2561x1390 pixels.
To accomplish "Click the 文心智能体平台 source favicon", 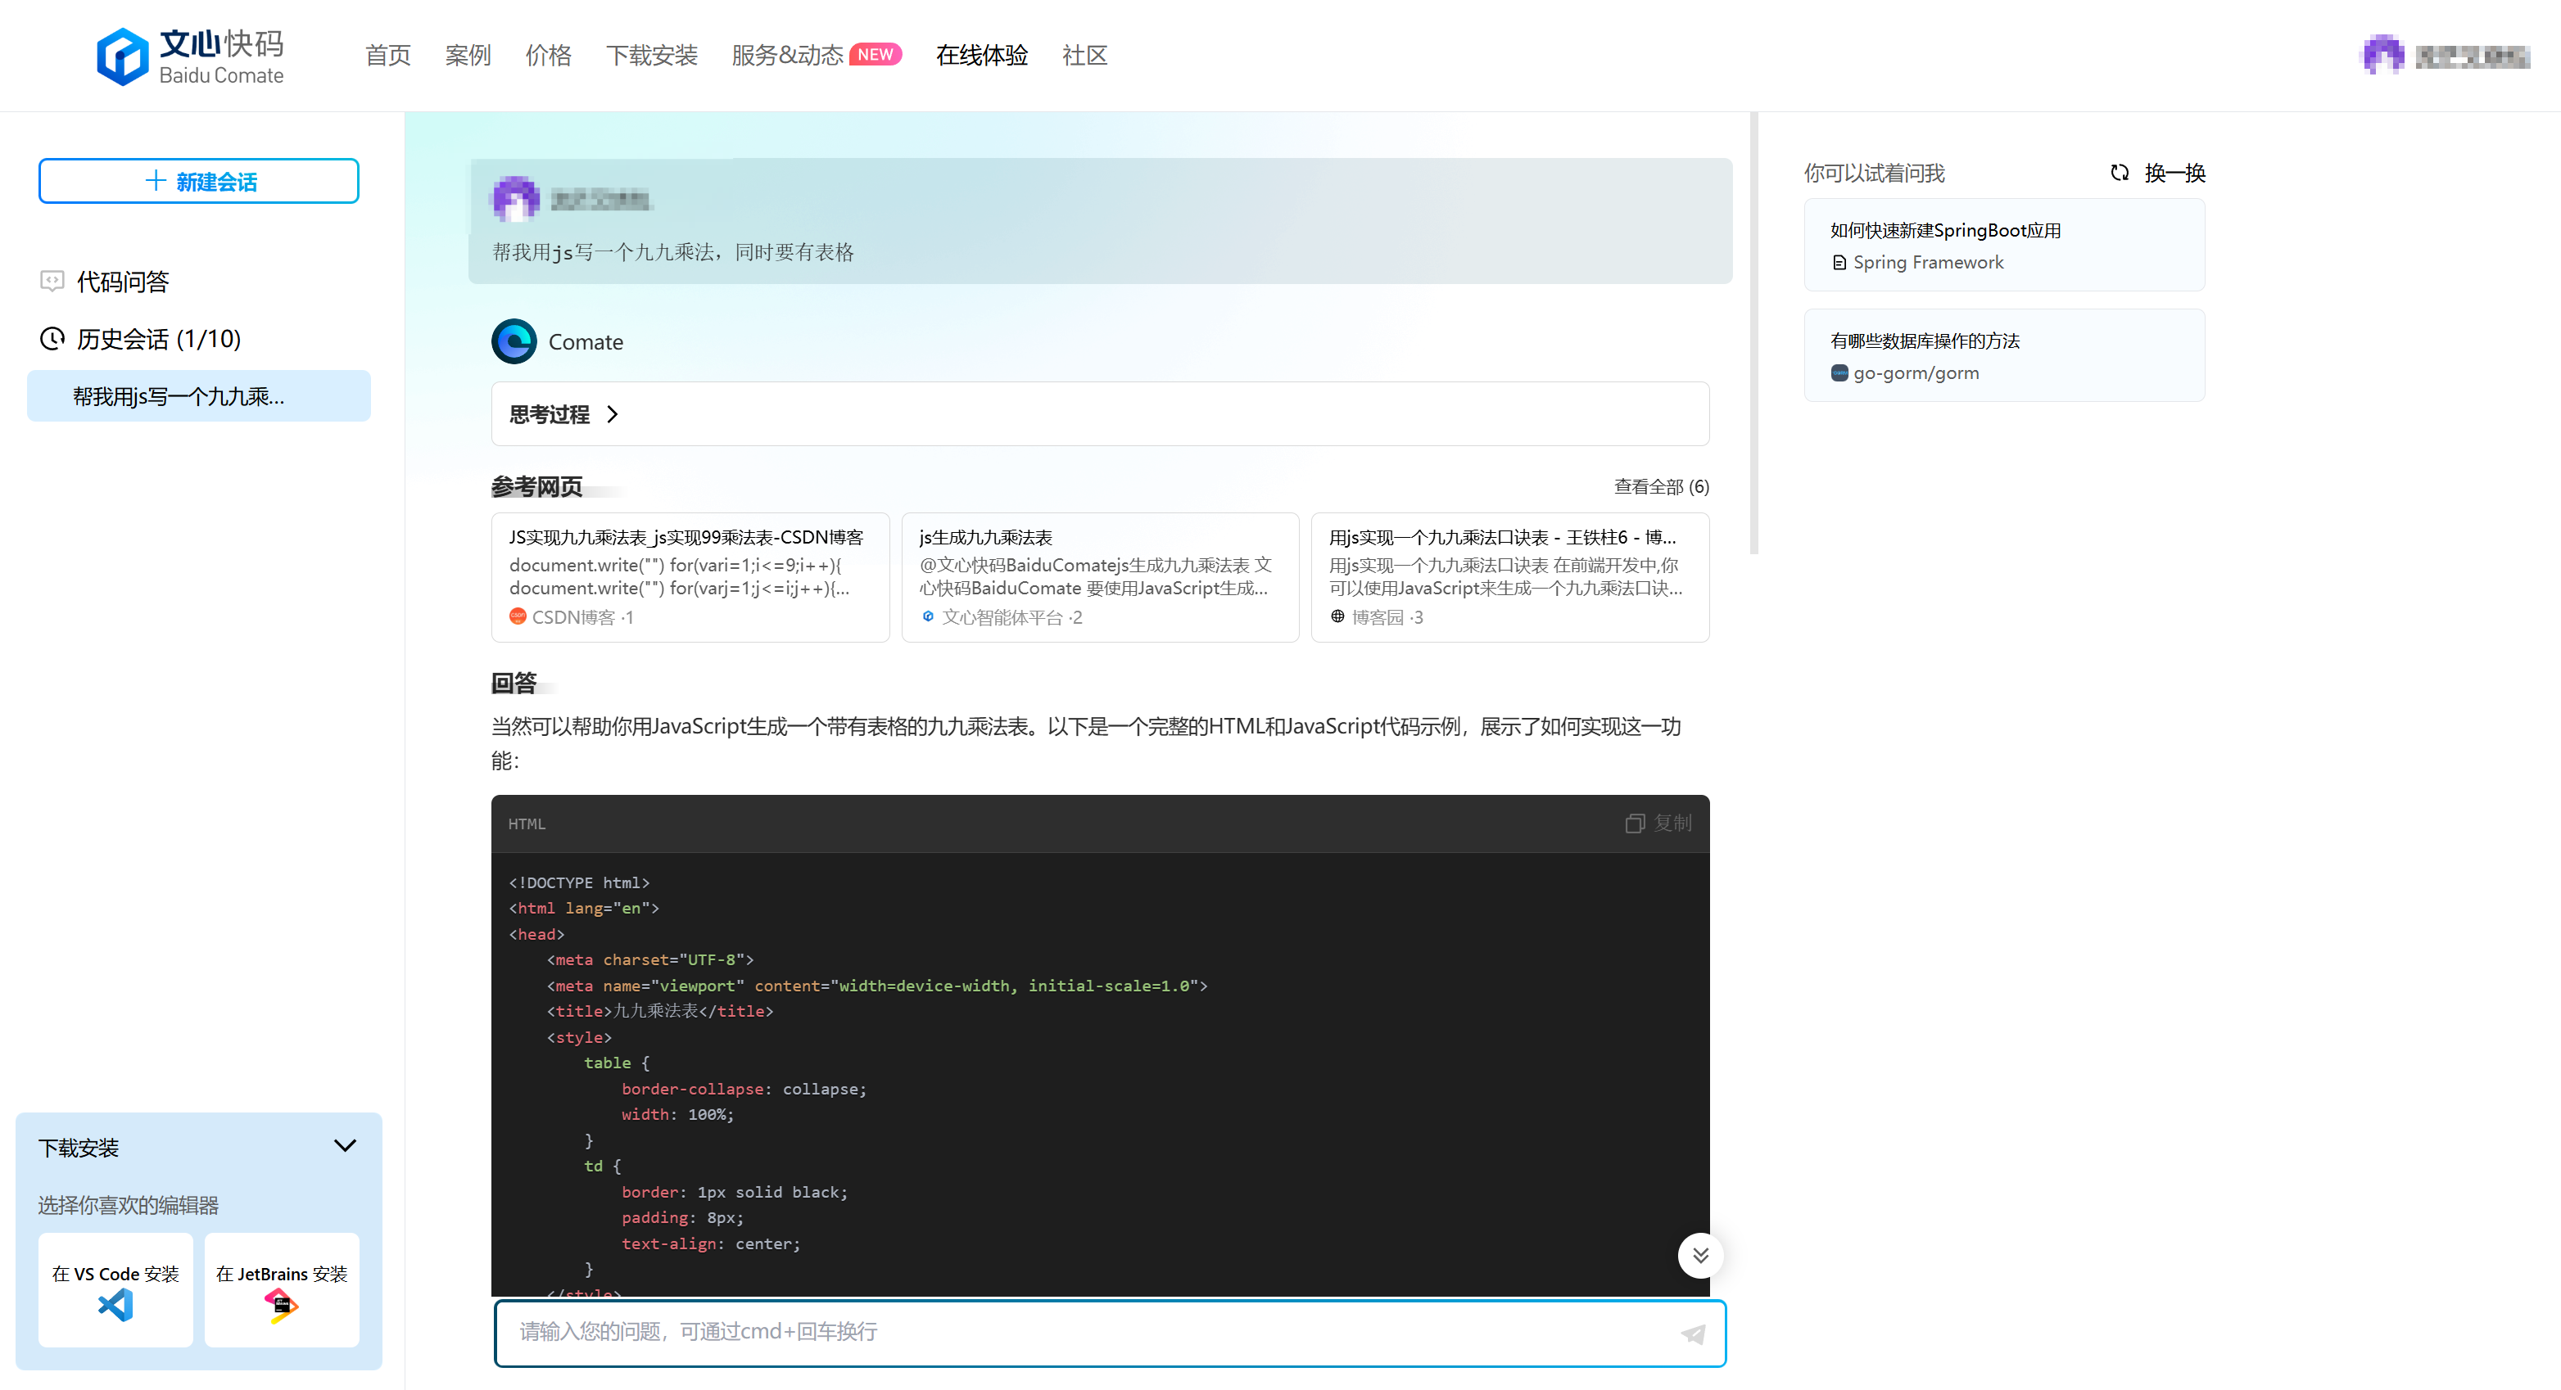I will 928,617.
